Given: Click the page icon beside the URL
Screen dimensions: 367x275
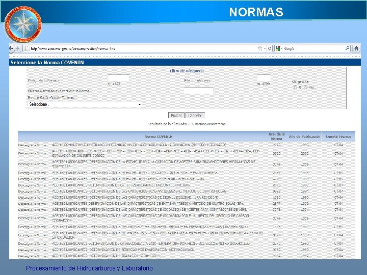Looking at the screenshot, I should point(27,48).
